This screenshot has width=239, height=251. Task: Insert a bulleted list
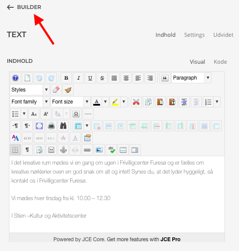[x=15, y=114]
